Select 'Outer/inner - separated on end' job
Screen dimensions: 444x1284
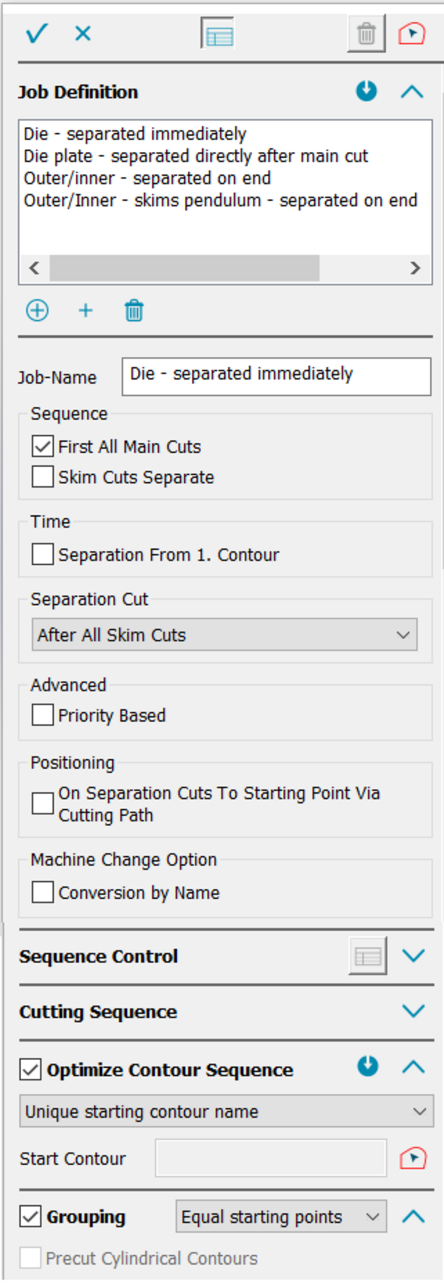click(147, 178)
